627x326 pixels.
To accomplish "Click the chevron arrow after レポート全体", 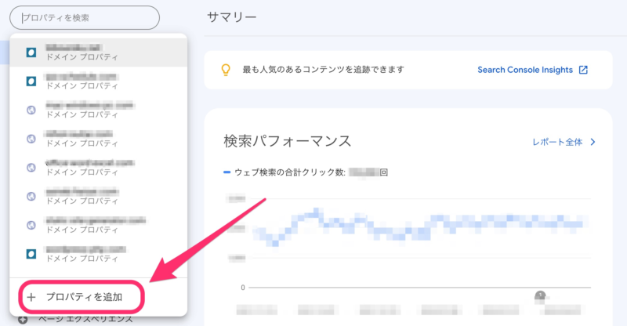I will point(593,142).
